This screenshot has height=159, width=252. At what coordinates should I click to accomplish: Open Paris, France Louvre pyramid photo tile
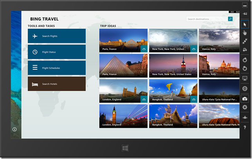[x=123, y=65]
